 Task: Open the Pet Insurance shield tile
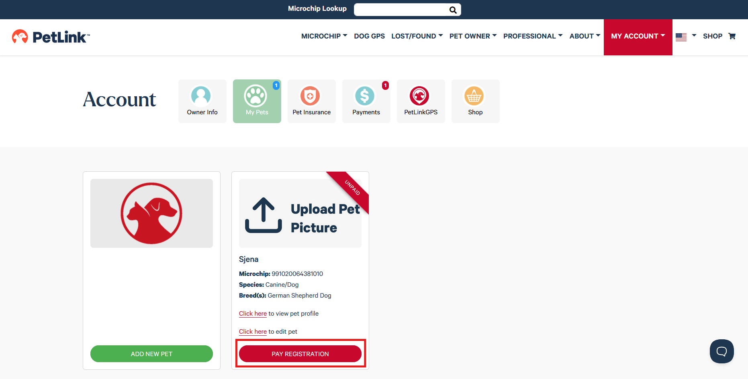pos(311,101)
